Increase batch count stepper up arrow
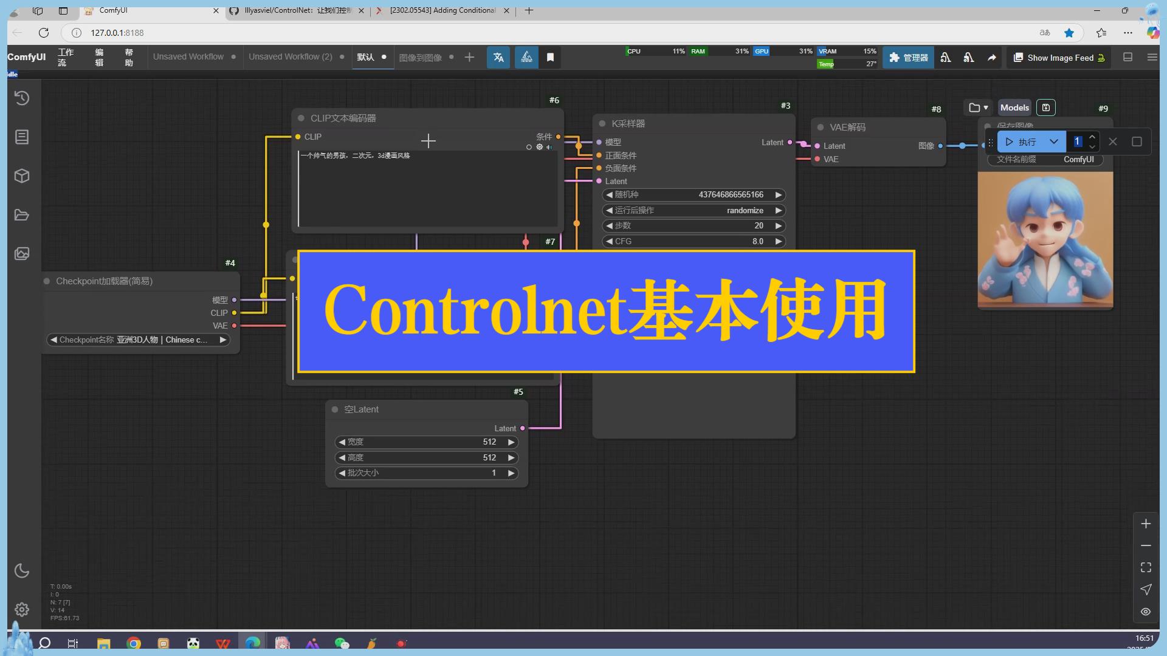 1092,137
